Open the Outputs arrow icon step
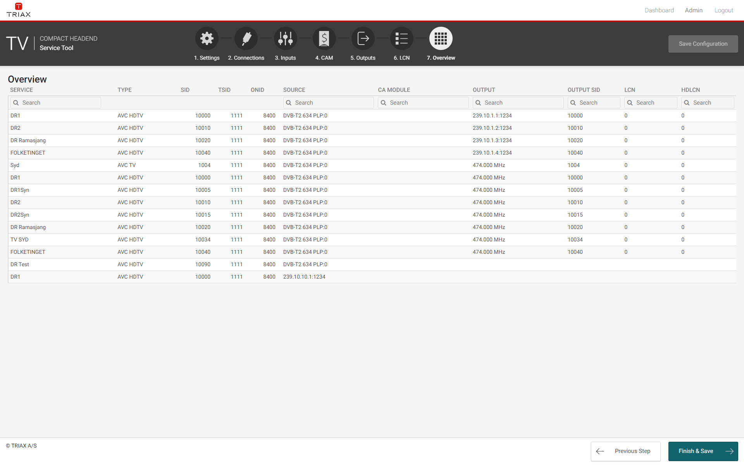 tap(363, 38)
